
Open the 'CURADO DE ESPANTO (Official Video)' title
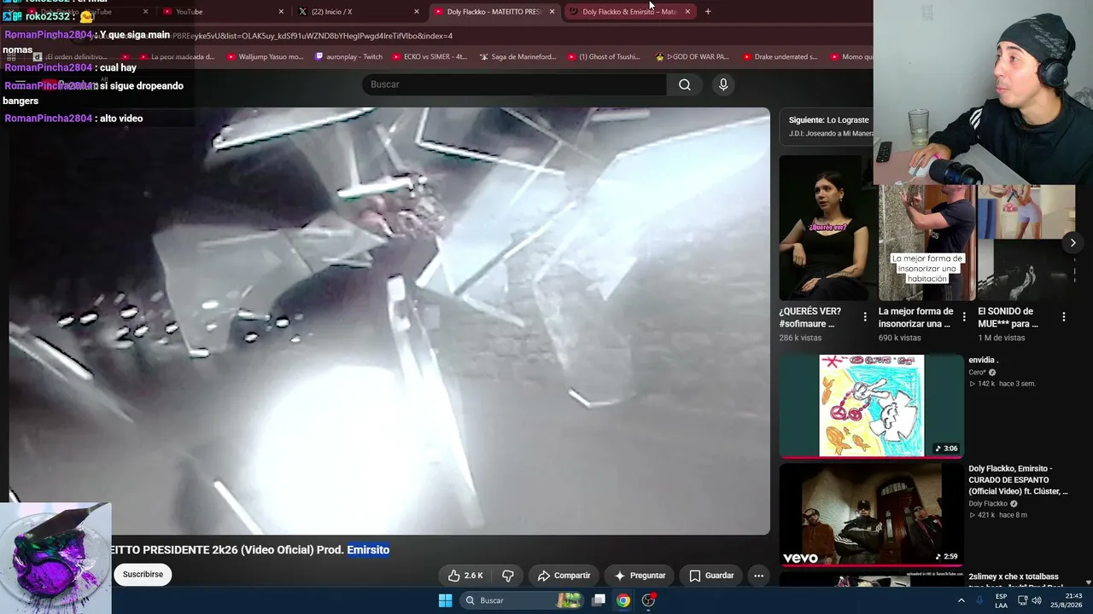pos(1018,480)
